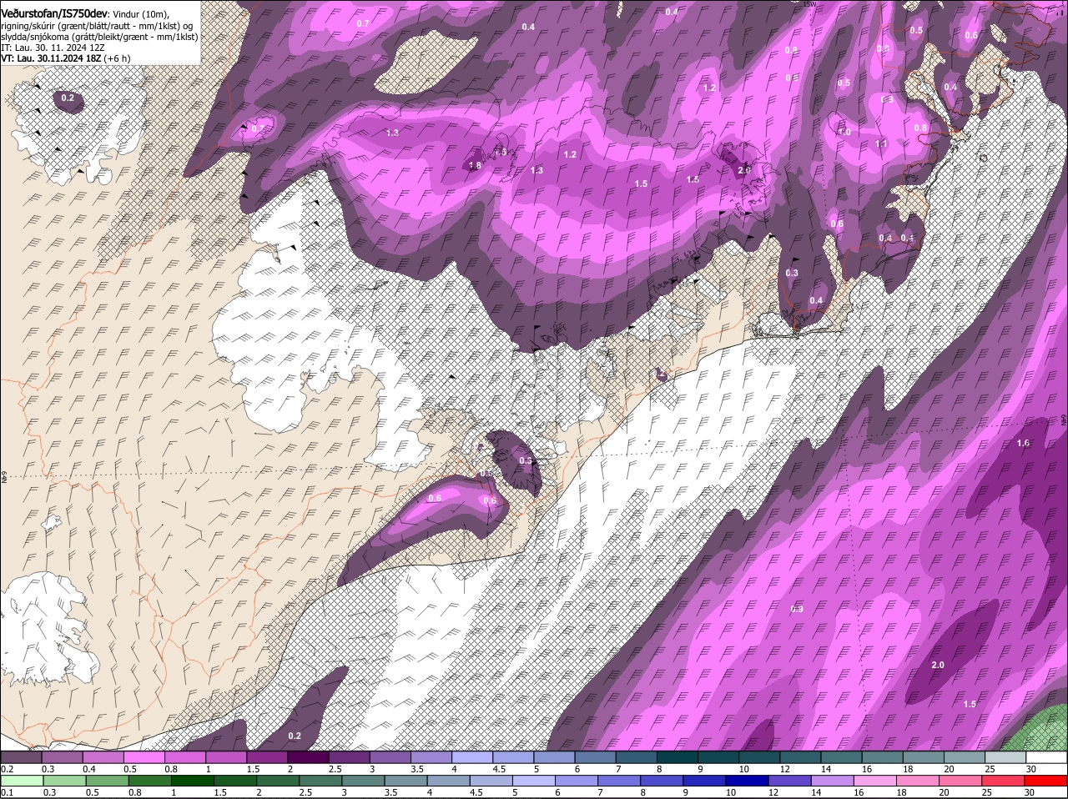Image resolution: width=1068 pixels, height=799 pixels.
Task: Click the 0.2 value in the dark purple patch at the map's top-left
Action: click(68, 98)
